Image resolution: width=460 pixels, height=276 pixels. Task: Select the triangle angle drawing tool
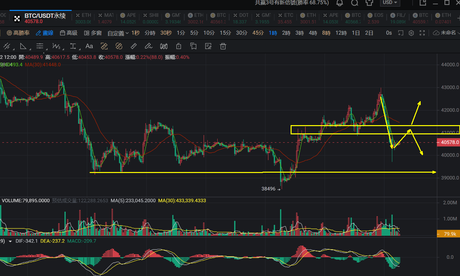(x=23, y=46)
